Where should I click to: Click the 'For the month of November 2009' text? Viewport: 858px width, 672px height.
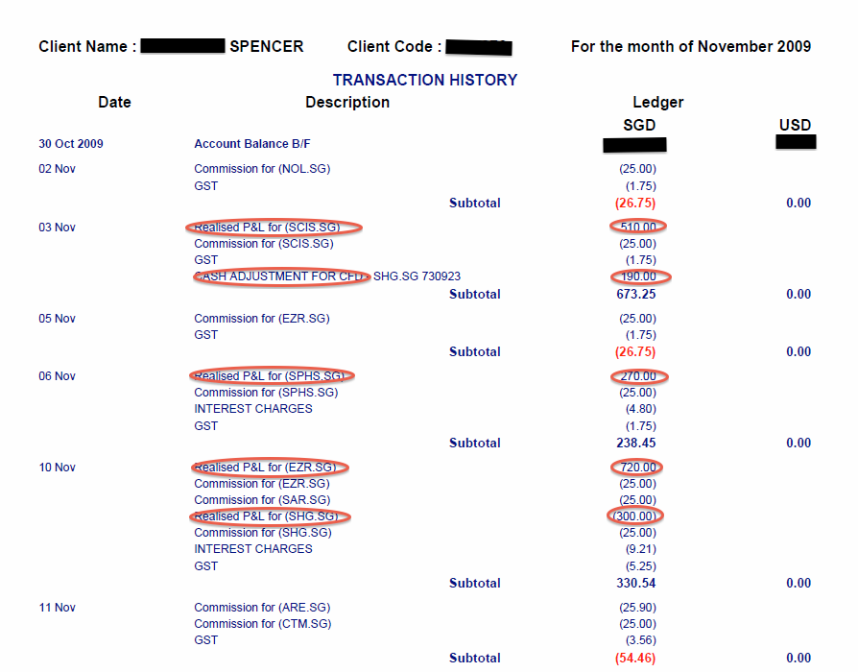tap(690, 47)
